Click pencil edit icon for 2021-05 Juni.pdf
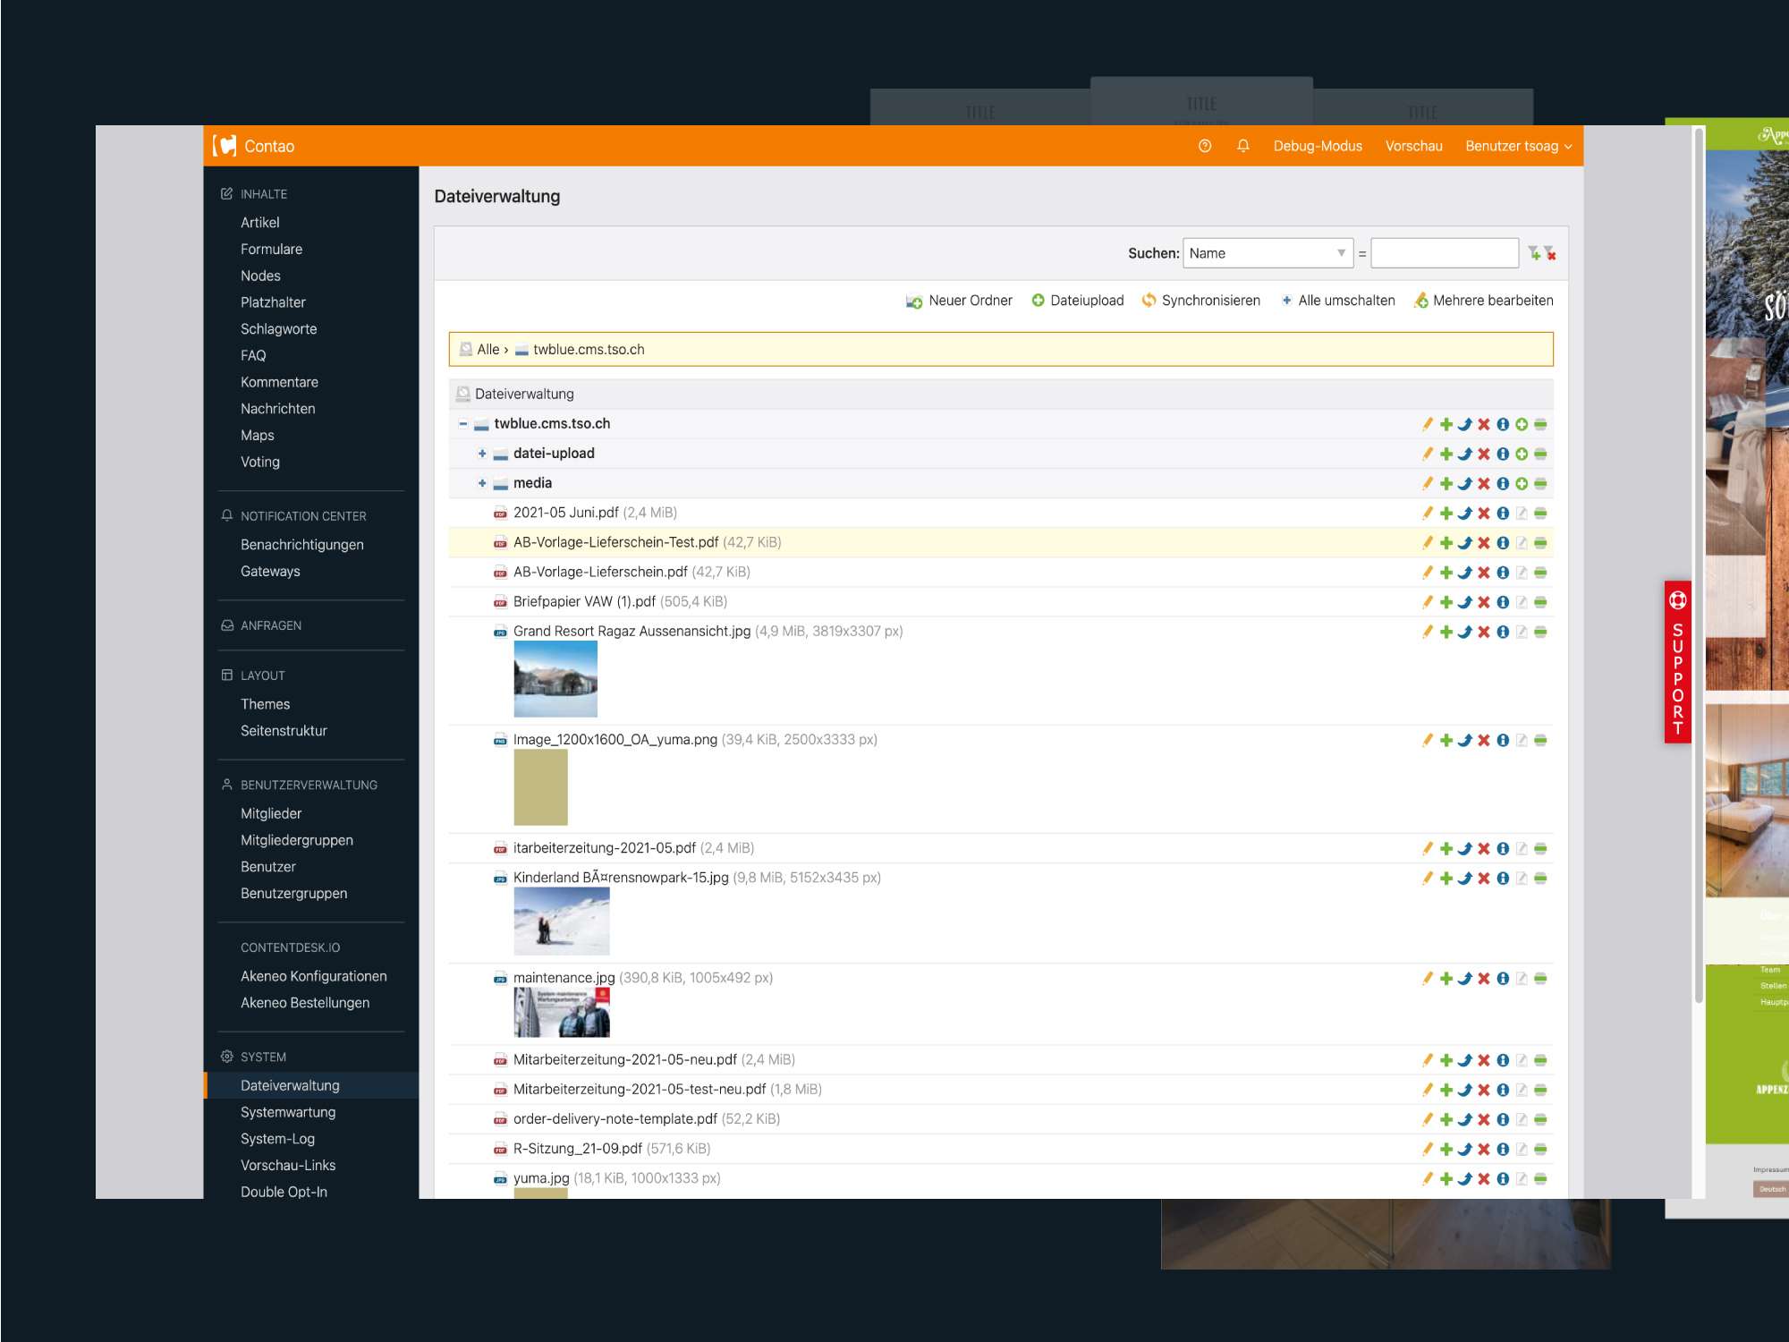The image size is (1789, 1342). 1428,513
